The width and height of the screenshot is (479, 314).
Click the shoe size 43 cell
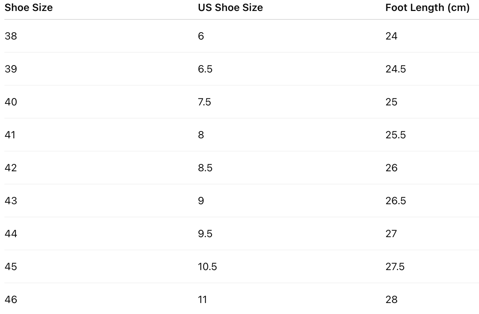coord(11,201)
